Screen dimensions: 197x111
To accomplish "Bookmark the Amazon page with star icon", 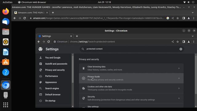I will click(178, 18).
